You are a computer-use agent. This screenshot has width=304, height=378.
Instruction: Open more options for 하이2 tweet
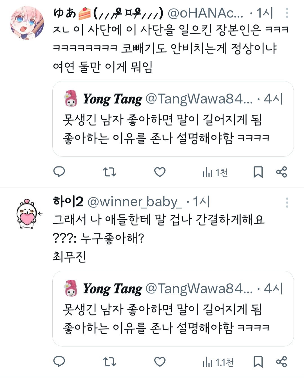[x=287, y=203]
